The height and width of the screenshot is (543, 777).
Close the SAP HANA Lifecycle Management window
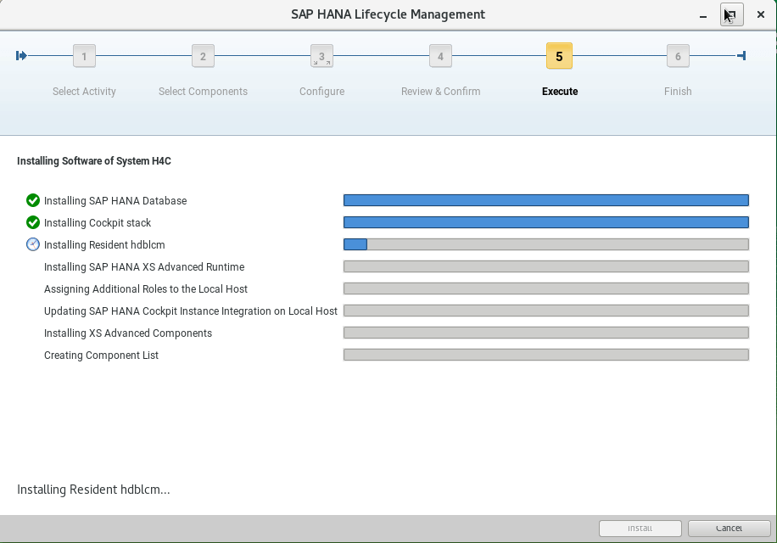[761, 14]
